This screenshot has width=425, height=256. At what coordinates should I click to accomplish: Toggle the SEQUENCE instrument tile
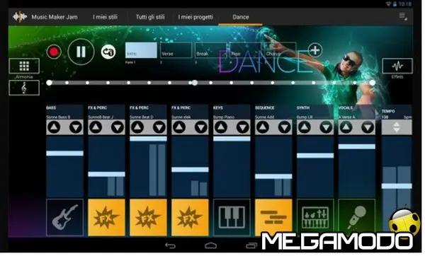273,218
